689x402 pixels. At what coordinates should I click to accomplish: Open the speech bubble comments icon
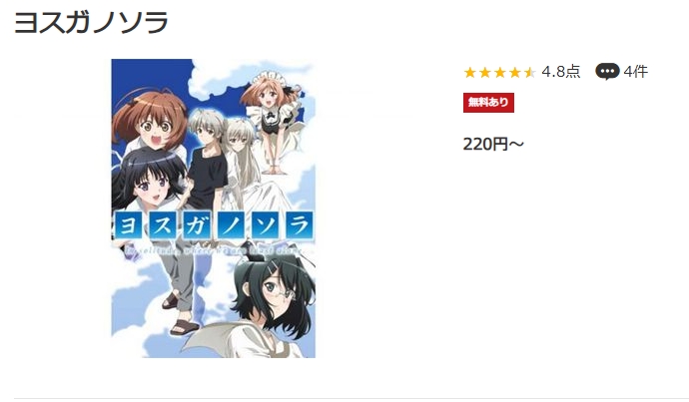(607, 72)
